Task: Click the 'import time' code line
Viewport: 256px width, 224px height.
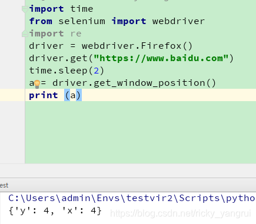Action: tap(61, 9)
